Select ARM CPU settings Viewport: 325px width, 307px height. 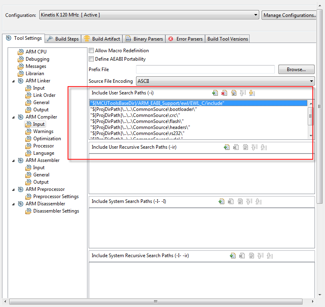click(x=36, y=52)
